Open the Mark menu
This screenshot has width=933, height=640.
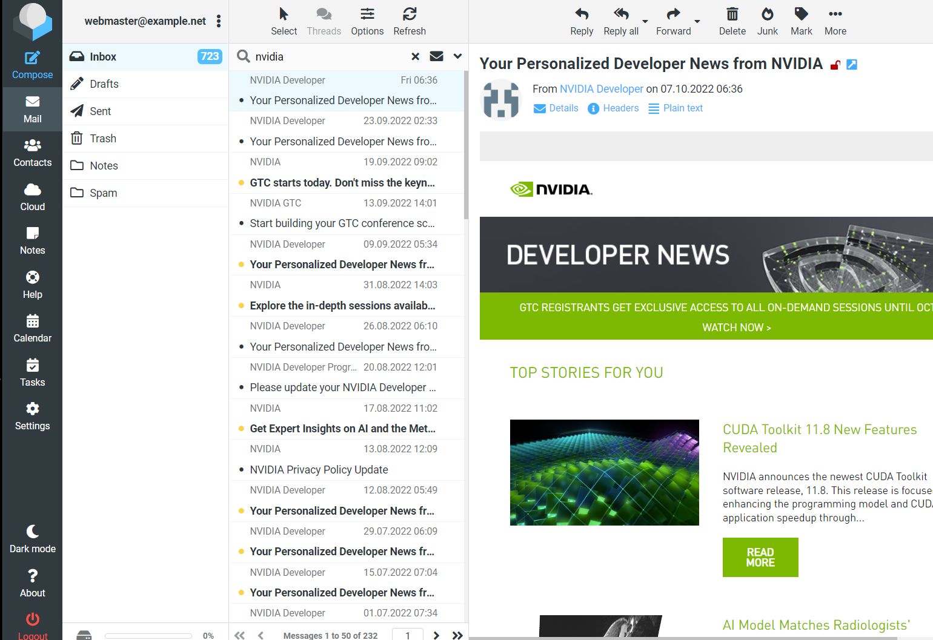pos(801,22)
